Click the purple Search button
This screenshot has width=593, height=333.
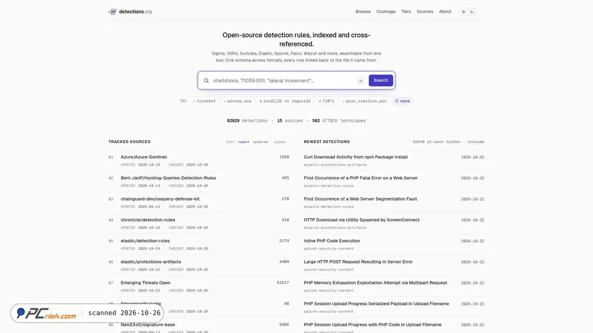(381, 80)
